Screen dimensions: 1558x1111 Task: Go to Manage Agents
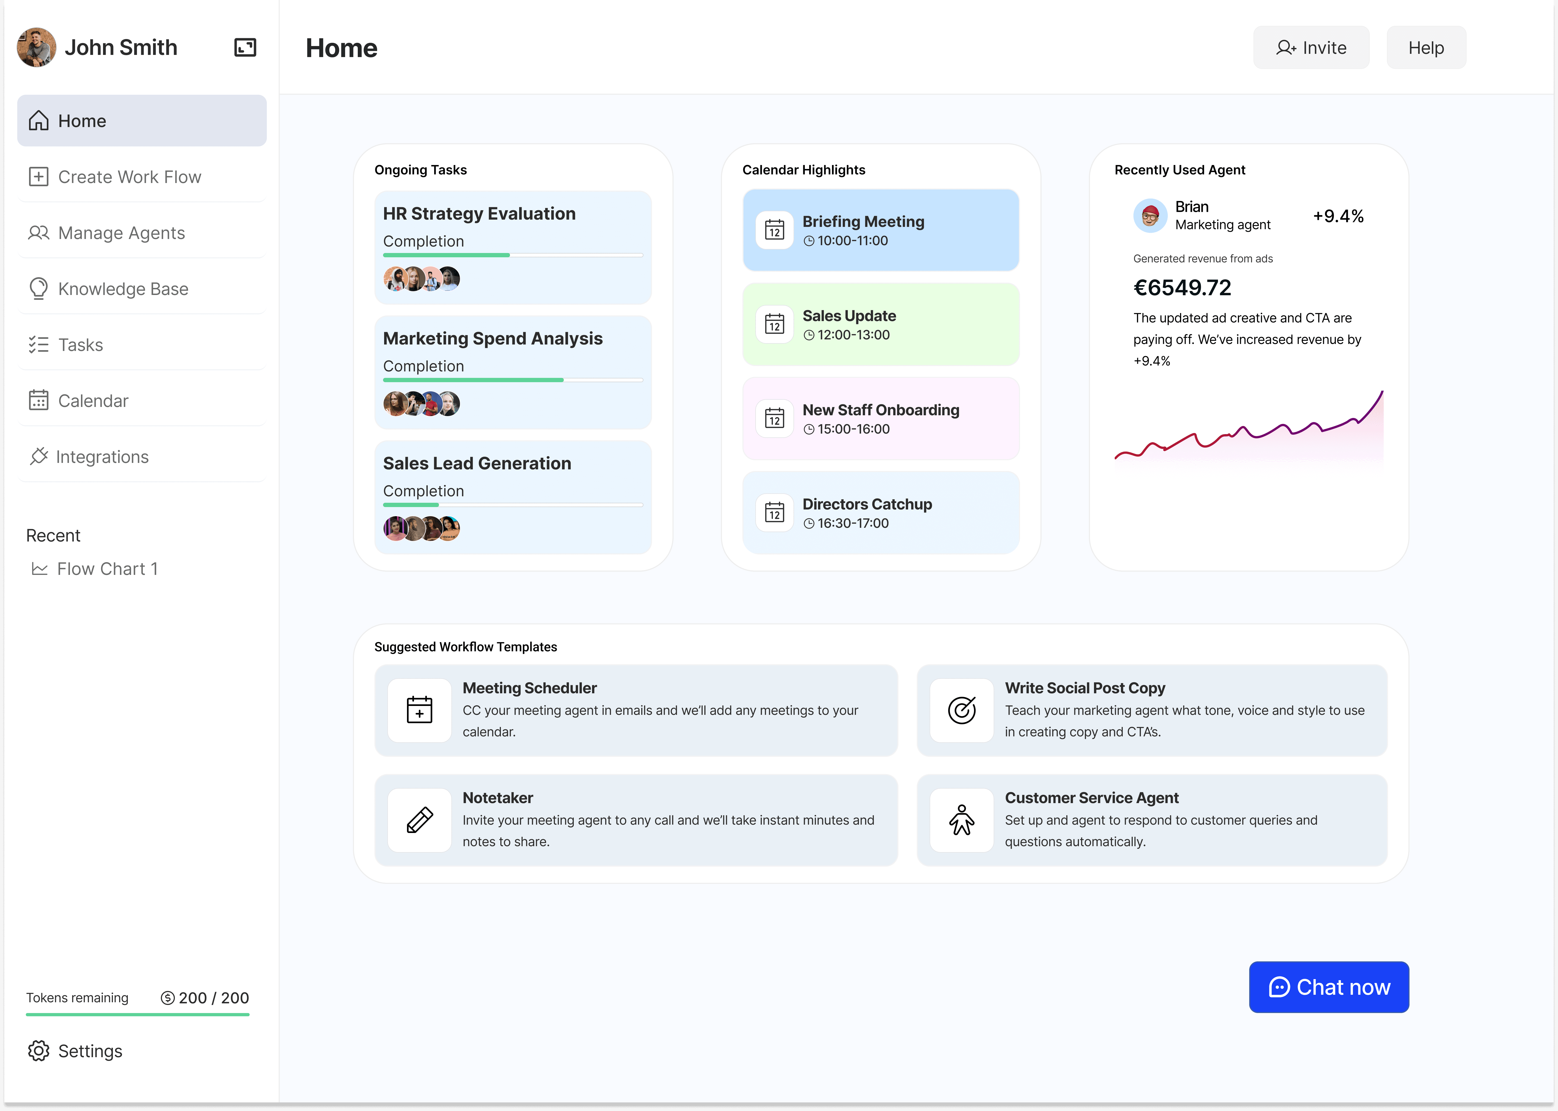coord(141,233)
